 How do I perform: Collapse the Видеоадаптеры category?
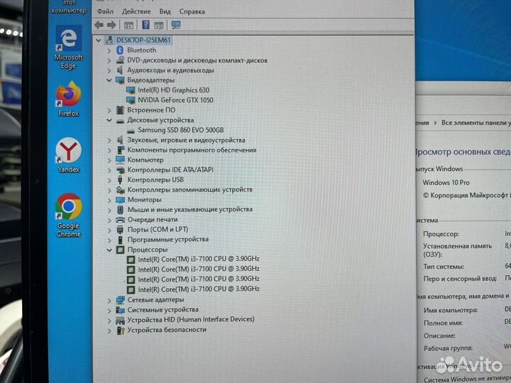click(x=109, y=80)
